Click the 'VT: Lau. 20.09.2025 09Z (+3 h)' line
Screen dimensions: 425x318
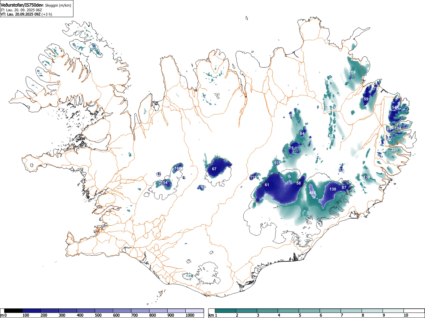(26, 14)
